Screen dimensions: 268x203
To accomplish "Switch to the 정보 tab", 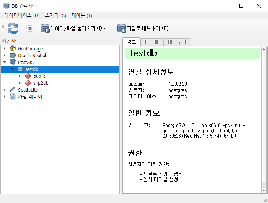I will tap(131, 42).
